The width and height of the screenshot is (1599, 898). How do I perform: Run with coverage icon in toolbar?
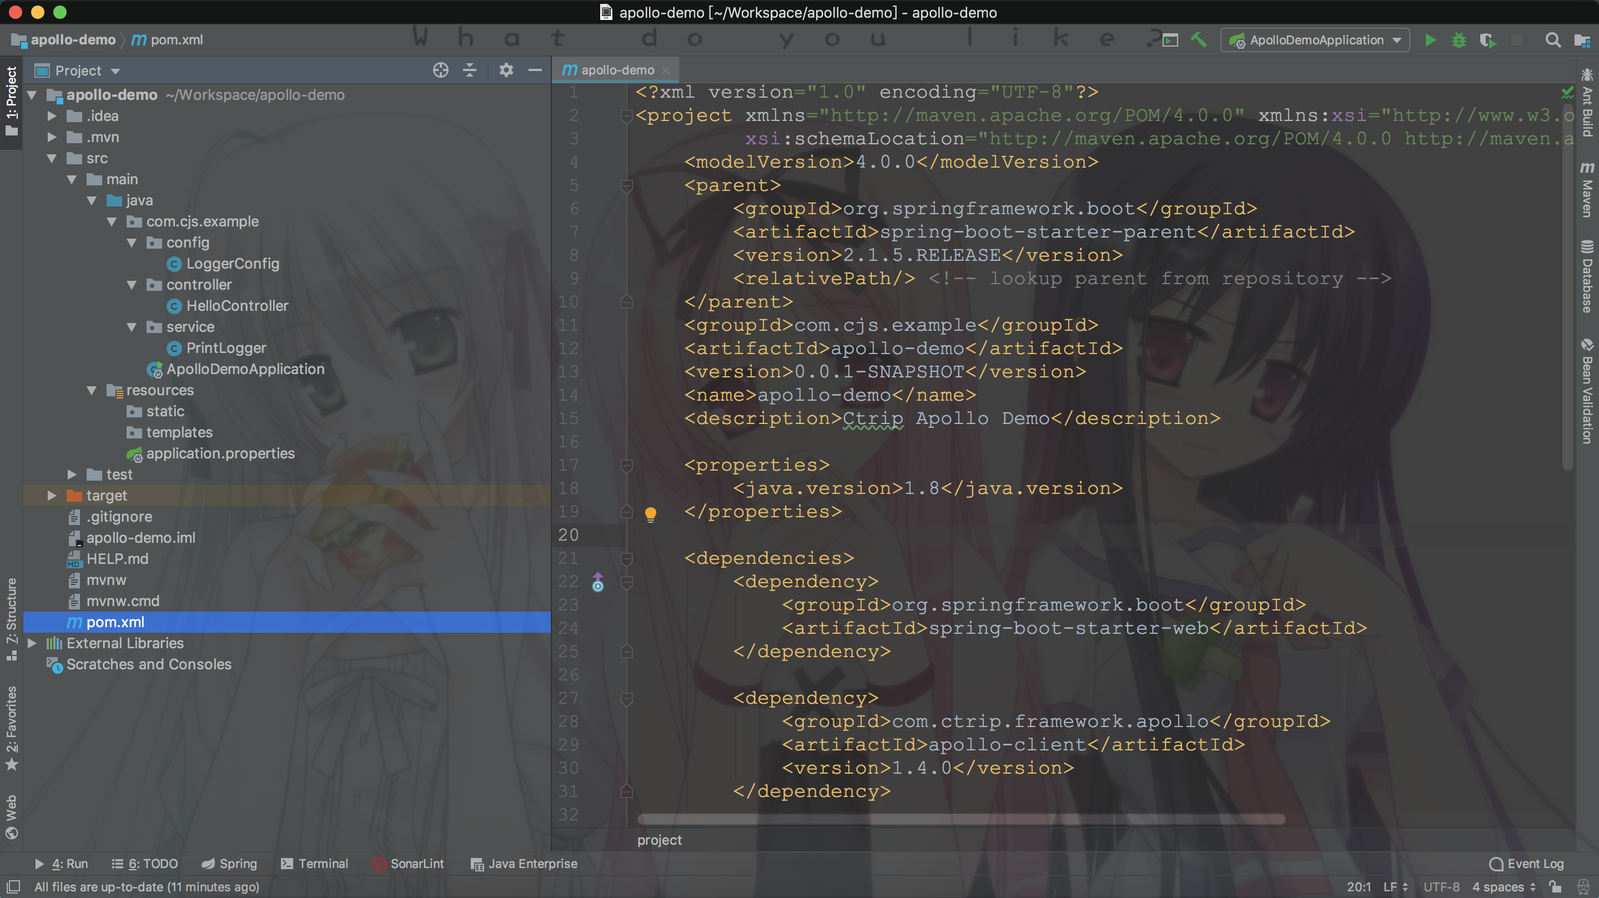coord(1488,41)
